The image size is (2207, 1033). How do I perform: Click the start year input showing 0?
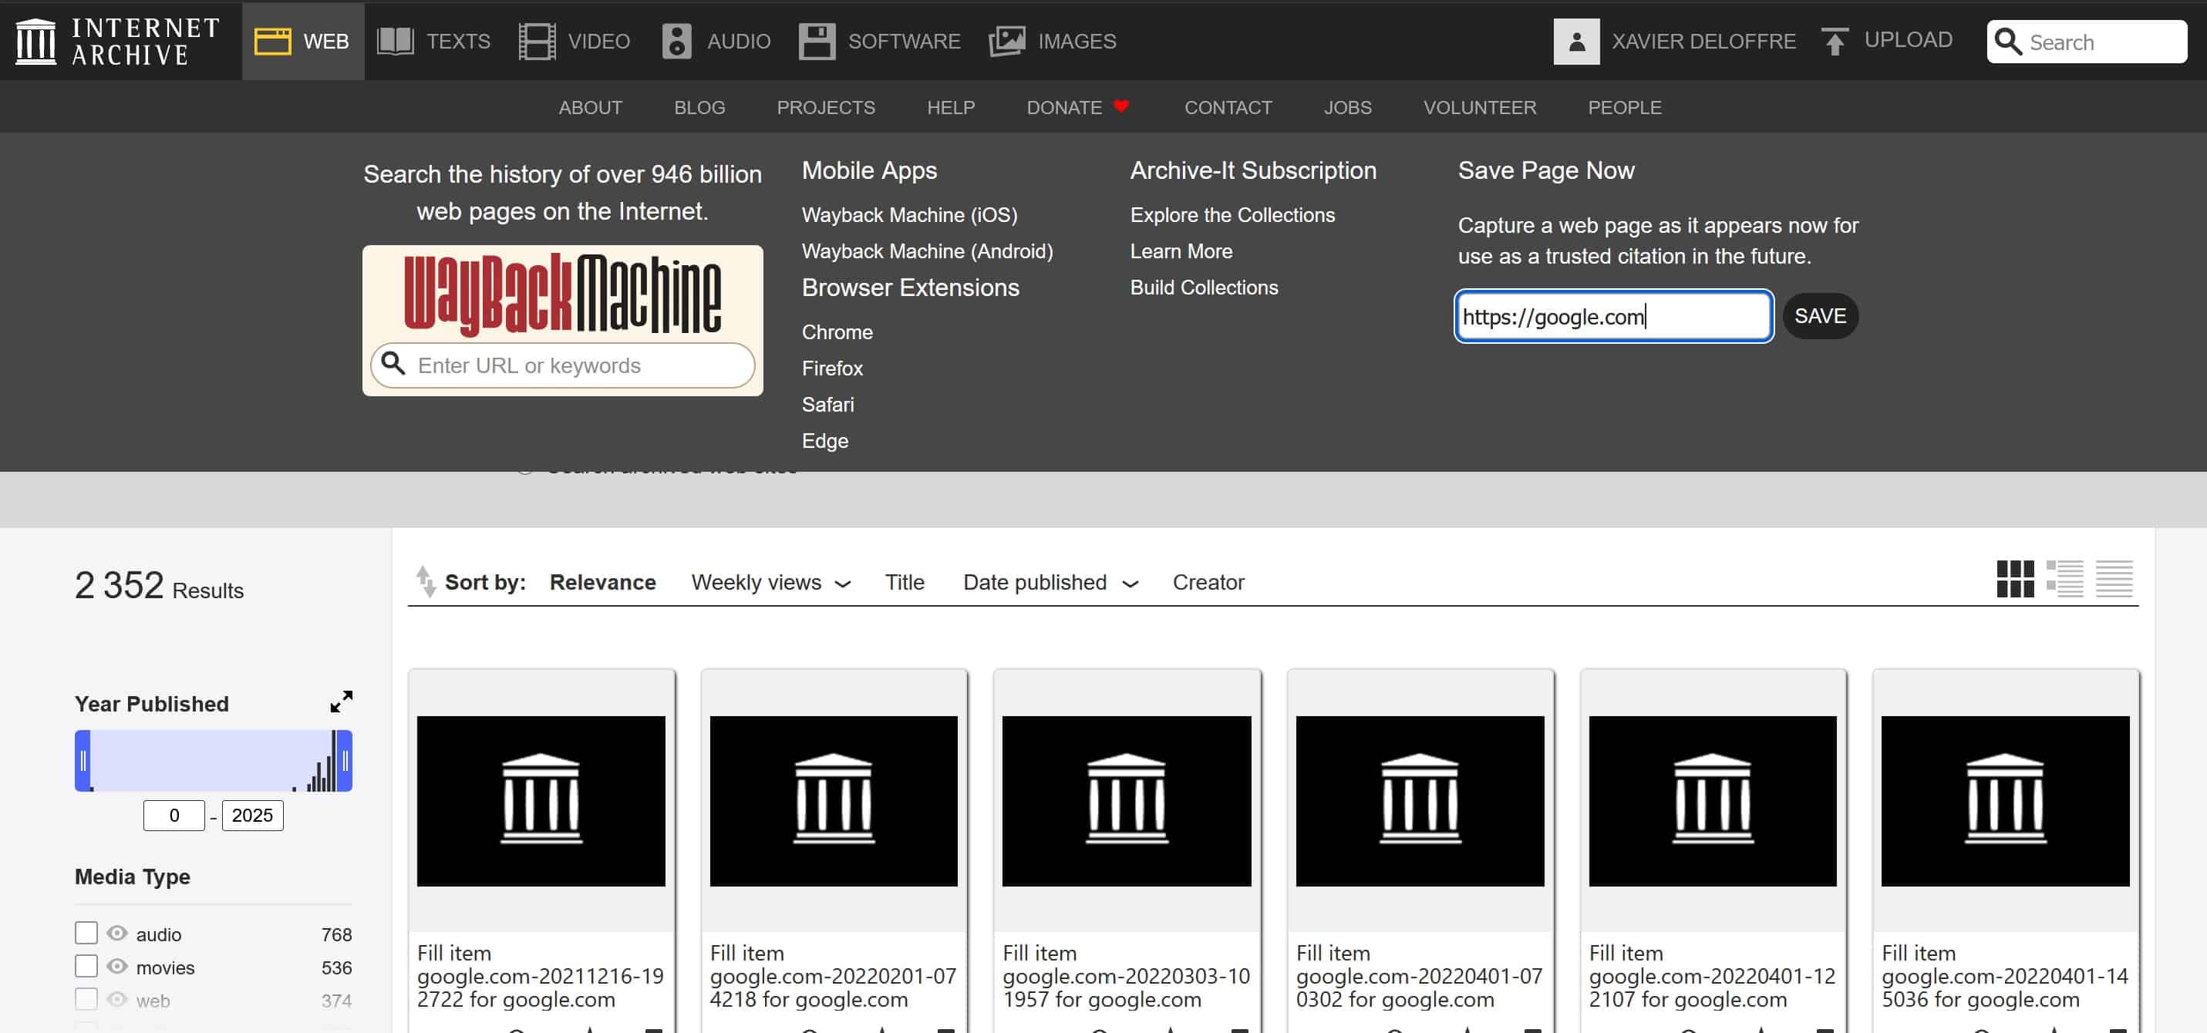[x=174, y=815]
